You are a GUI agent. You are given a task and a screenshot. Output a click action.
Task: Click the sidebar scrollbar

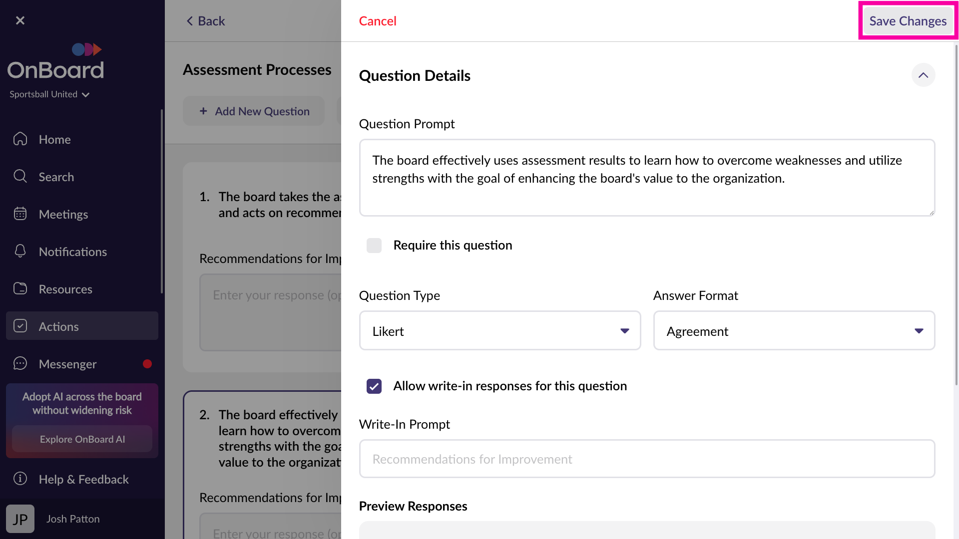(x=162, y=201)
